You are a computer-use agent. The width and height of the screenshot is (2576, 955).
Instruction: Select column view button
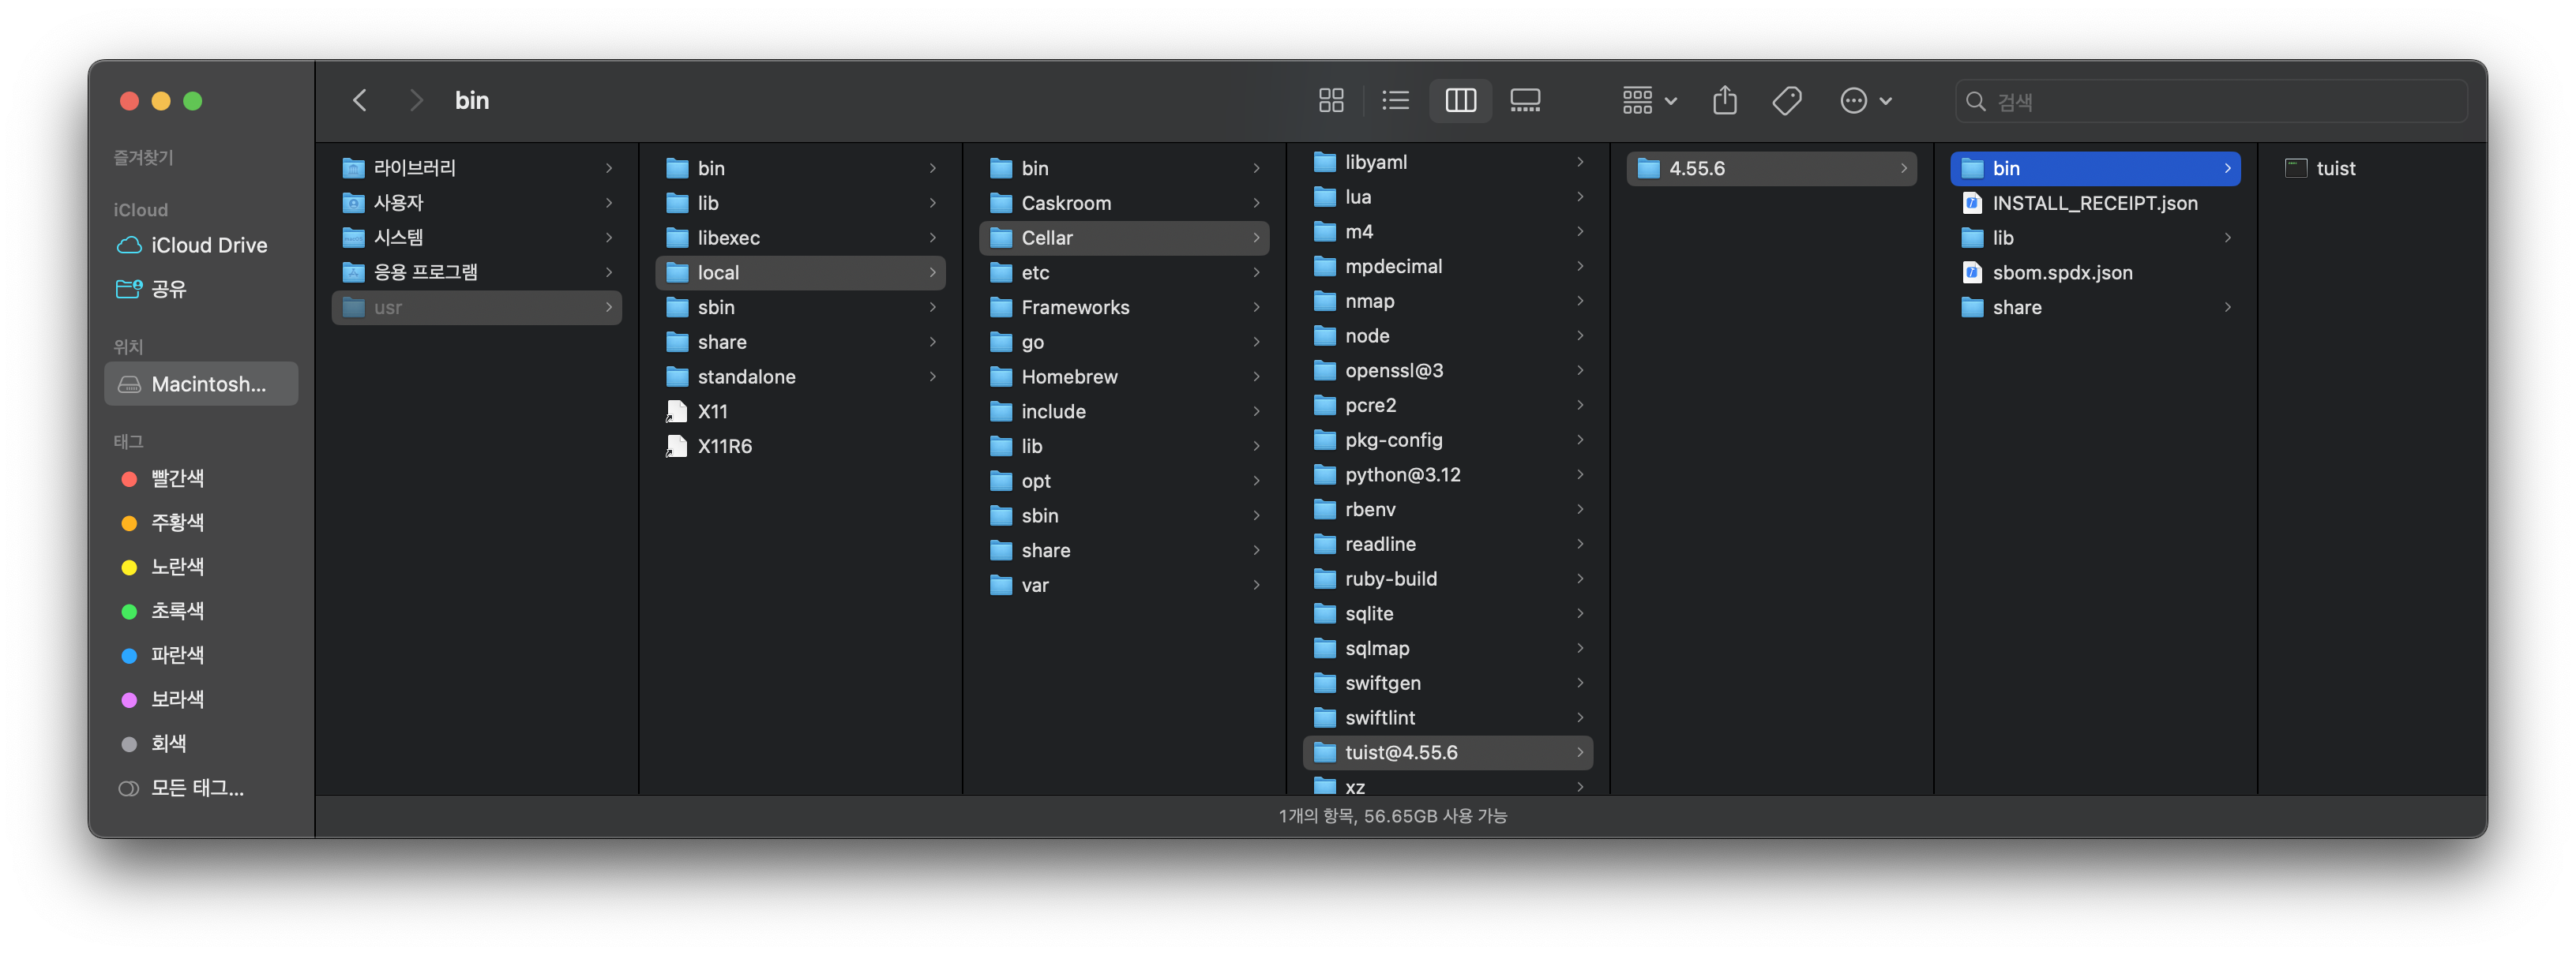coord(1460,101)
